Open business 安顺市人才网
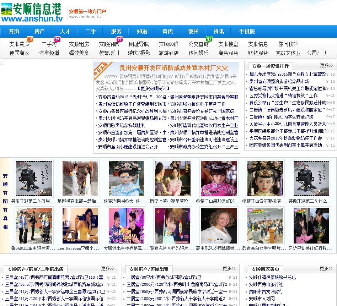The image size is (337, 306). 262,299
